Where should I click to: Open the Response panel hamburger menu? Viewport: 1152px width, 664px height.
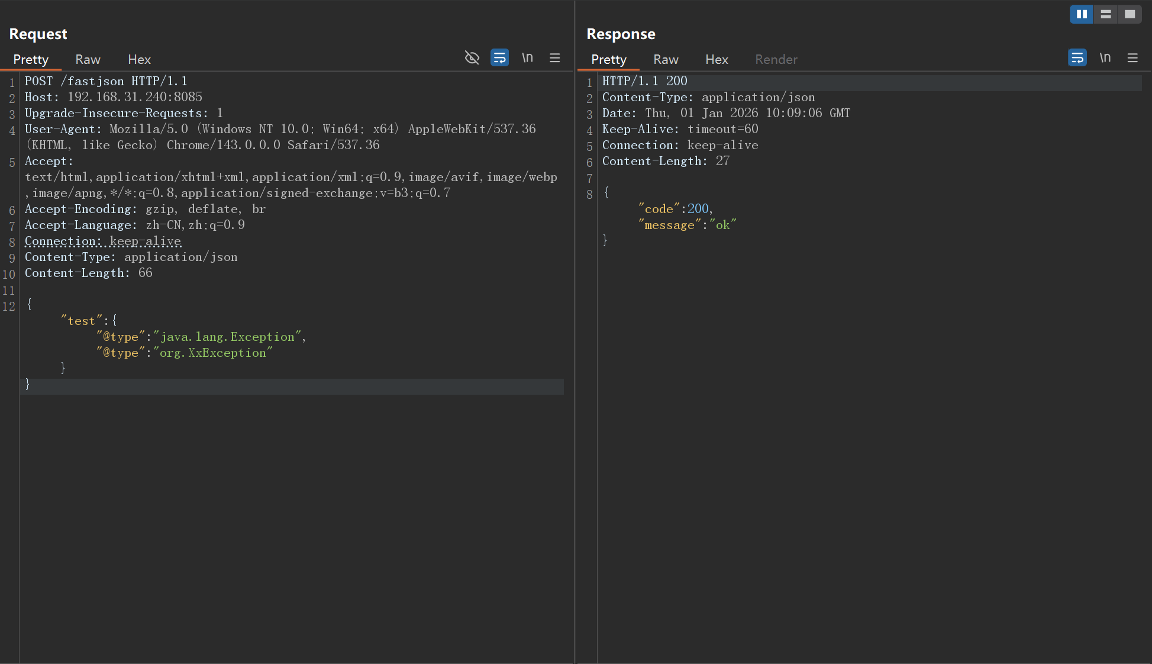click(x=1132, y=58)
